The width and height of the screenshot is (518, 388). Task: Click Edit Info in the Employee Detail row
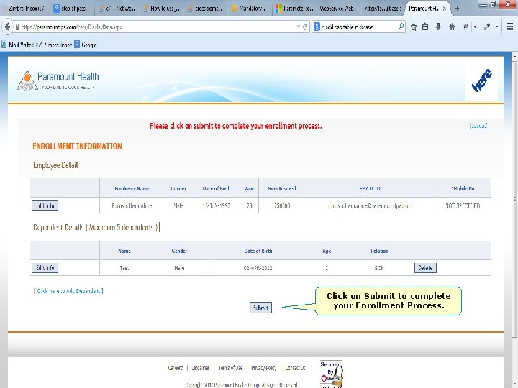coord(45,205)
